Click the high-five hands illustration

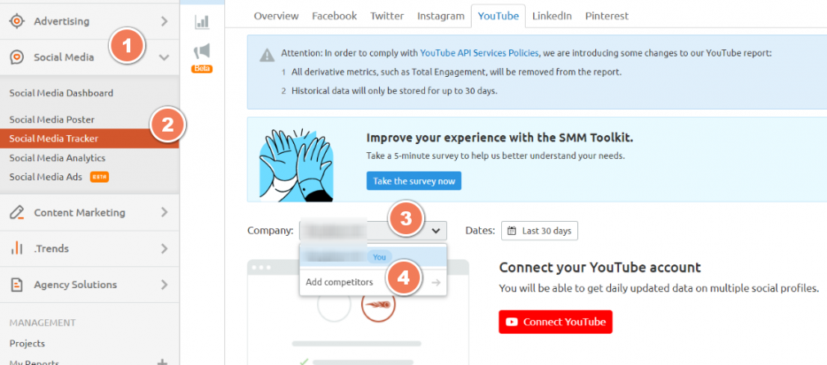(x=296, y=164)
